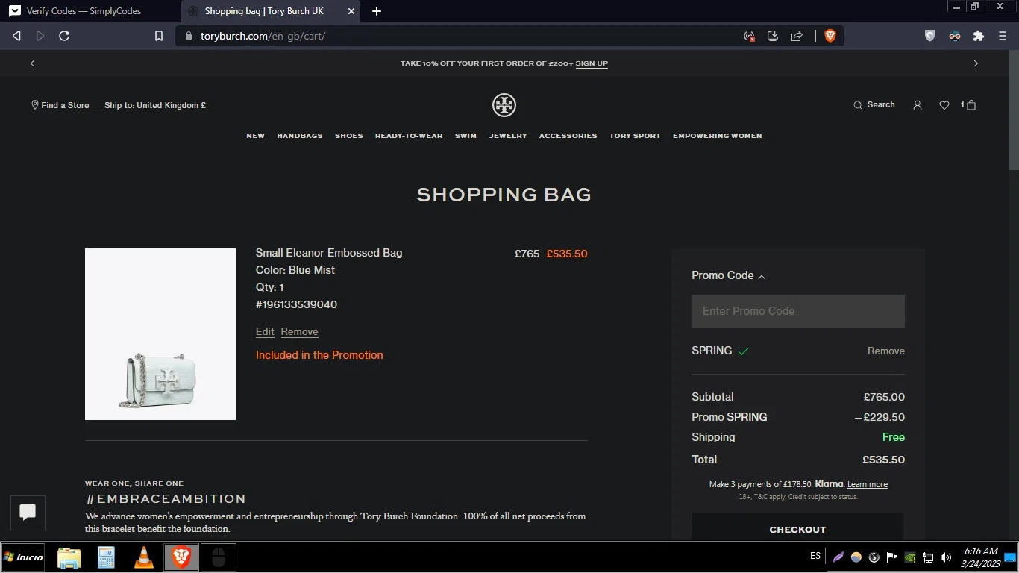The width and height of the screenshot is (1019, 573).
Task: Open HANDBAGS menu category
Action: click(x=300, y=136)
